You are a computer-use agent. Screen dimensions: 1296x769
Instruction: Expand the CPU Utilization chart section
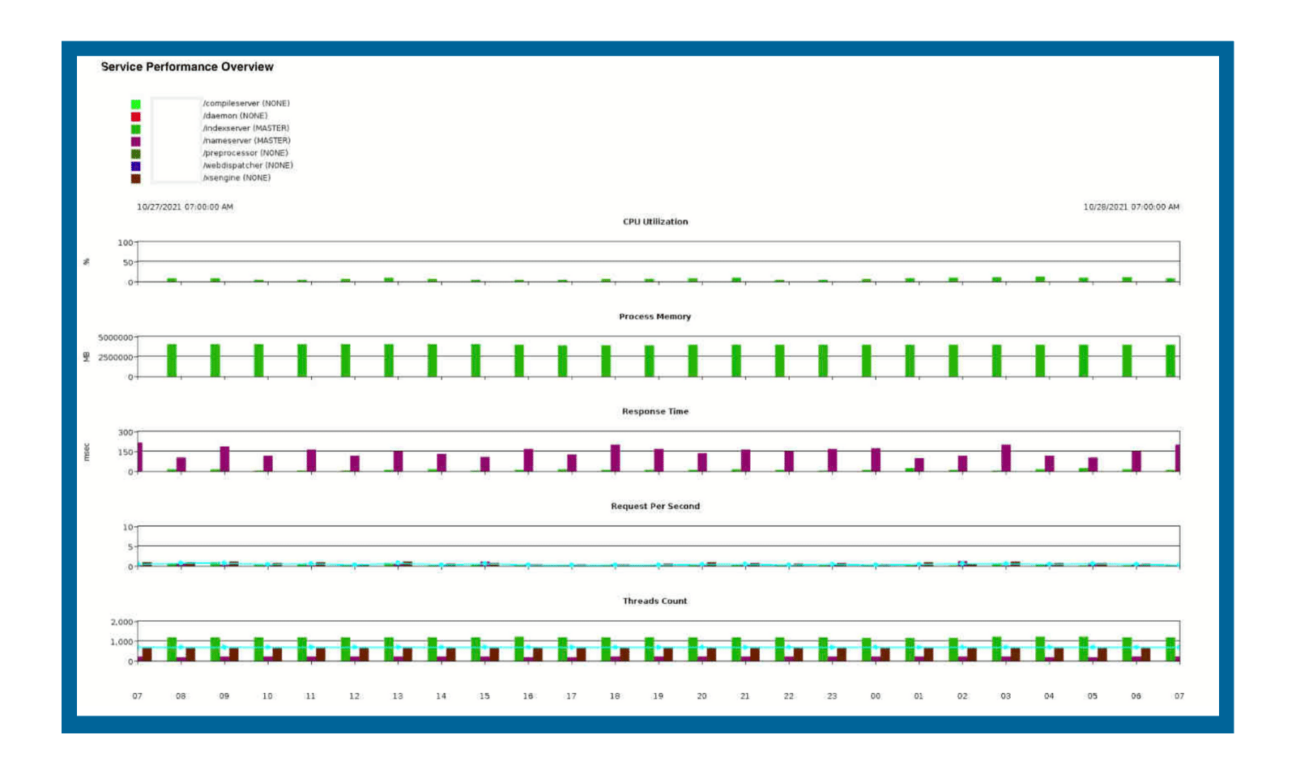[655, 221]
